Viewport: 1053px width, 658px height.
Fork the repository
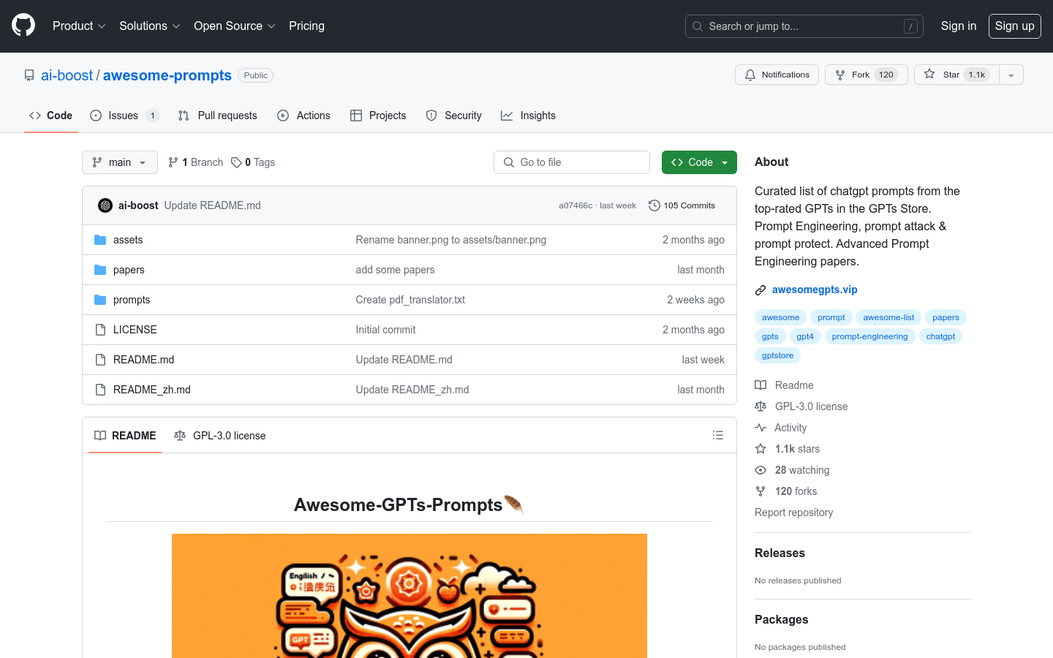[866, 75]
